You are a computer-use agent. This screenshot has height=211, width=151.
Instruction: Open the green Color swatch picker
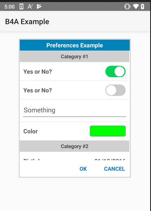click(x=108, y=131)
